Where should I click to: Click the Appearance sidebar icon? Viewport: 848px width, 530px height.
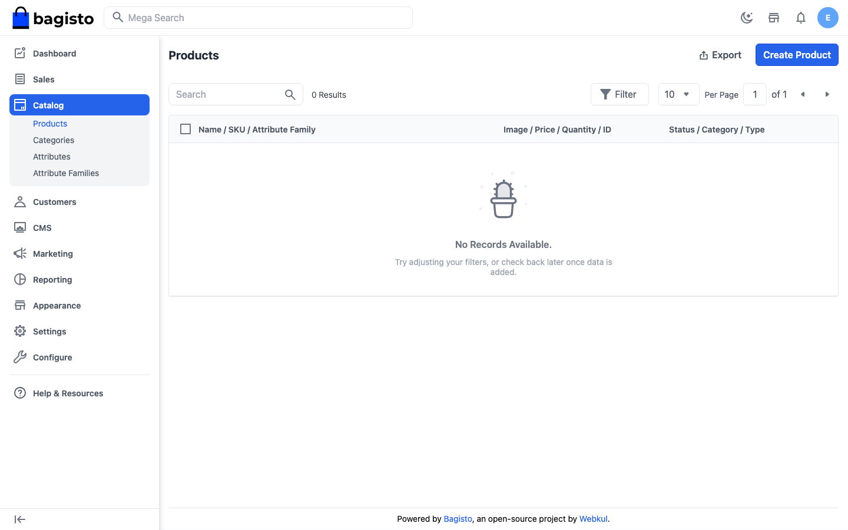click(x=20, y=305)
